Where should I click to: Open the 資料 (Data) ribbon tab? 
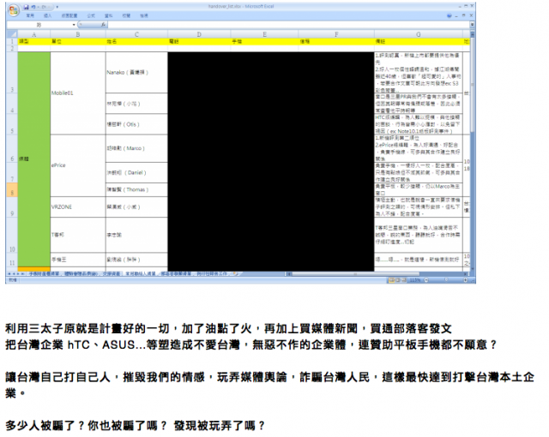click(109, 15)
